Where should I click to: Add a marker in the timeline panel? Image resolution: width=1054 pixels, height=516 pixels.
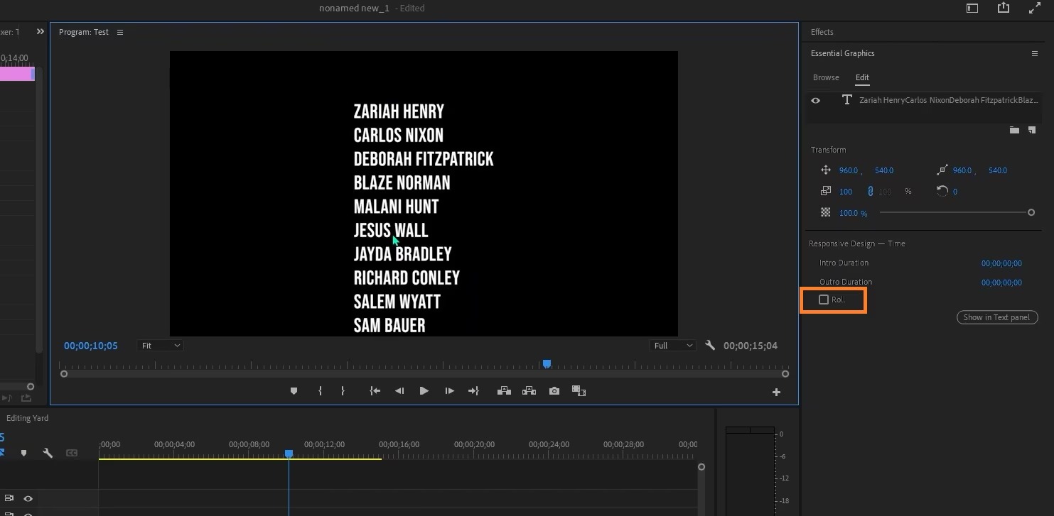(23, 453)
